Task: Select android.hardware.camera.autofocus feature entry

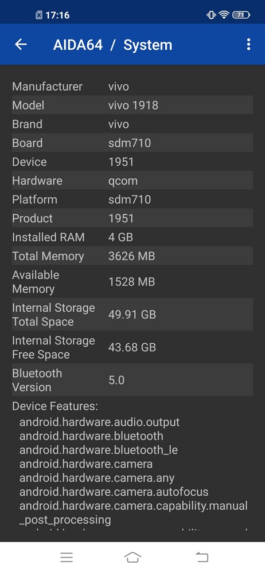Action: tap(114, 492)
